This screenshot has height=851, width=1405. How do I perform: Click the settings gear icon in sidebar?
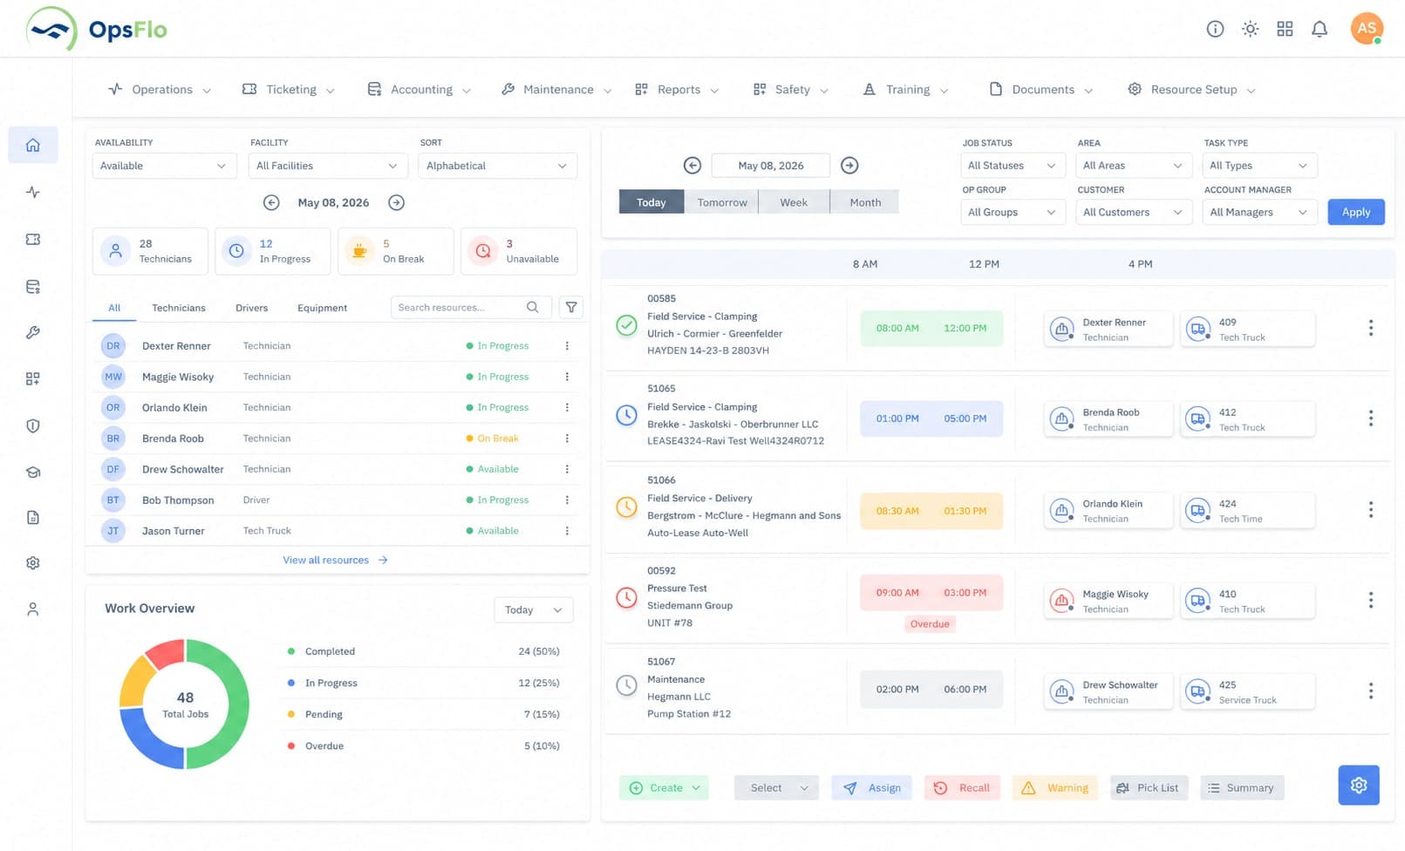33,563
